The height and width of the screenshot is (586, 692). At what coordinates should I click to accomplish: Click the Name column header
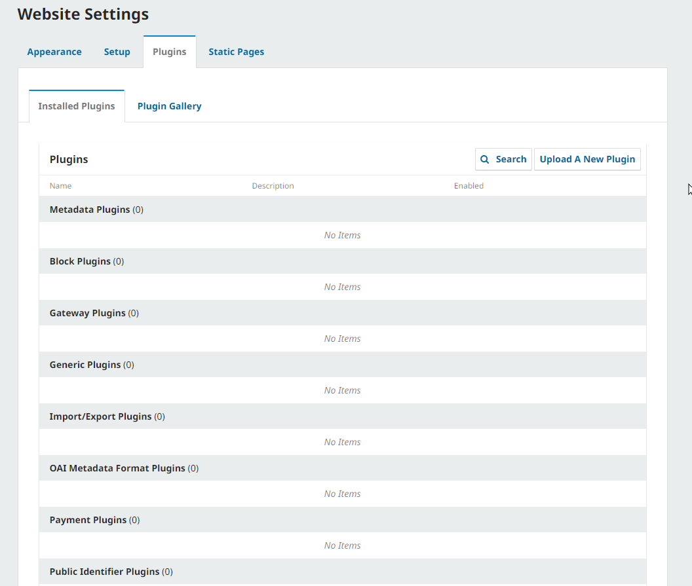tap(61, 186)
